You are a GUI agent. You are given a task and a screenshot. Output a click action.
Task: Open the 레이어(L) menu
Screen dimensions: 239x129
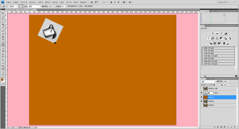click(x=33, y=2)
